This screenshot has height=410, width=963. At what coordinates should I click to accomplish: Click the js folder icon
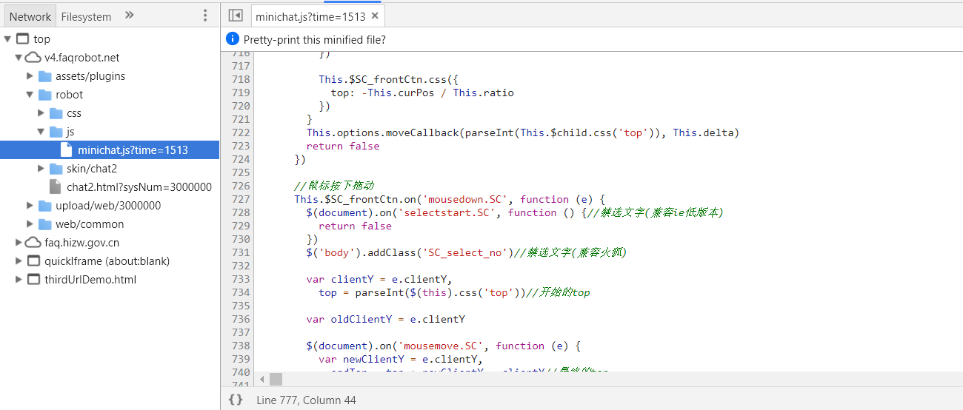pyautogui.click(x=56, y=131)
